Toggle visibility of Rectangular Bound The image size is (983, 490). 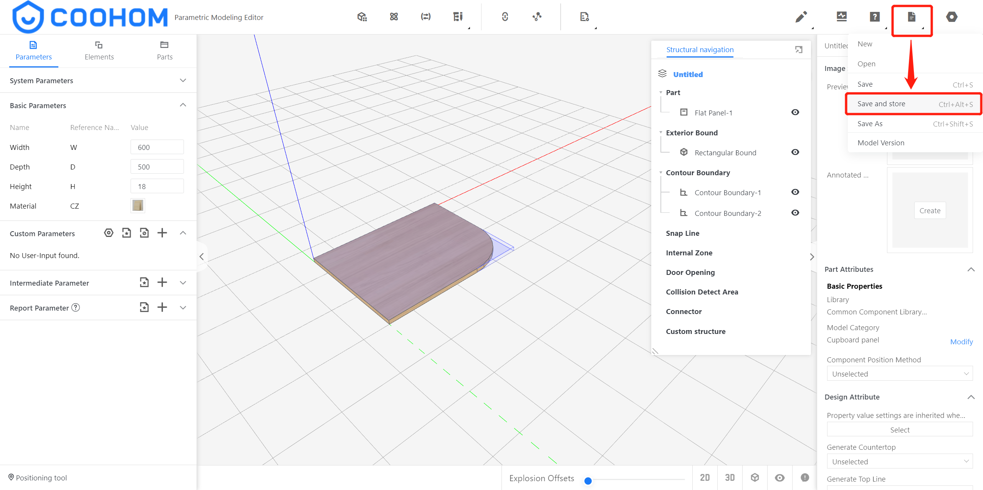pos(795,152)
